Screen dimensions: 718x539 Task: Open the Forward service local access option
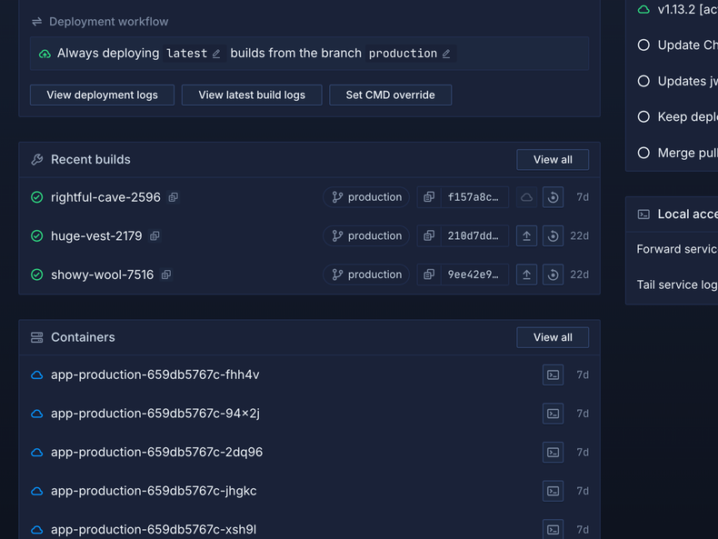tap(677, 249)
